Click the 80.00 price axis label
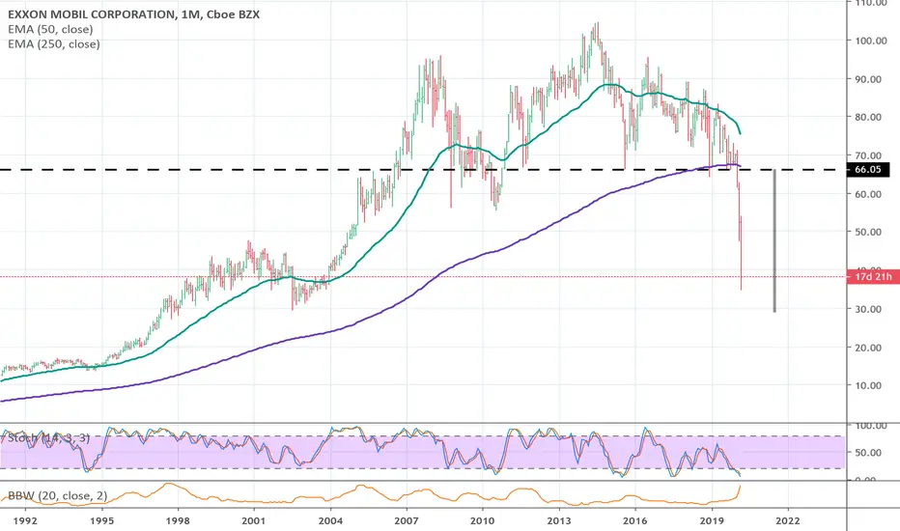 (x=868, y=117)
